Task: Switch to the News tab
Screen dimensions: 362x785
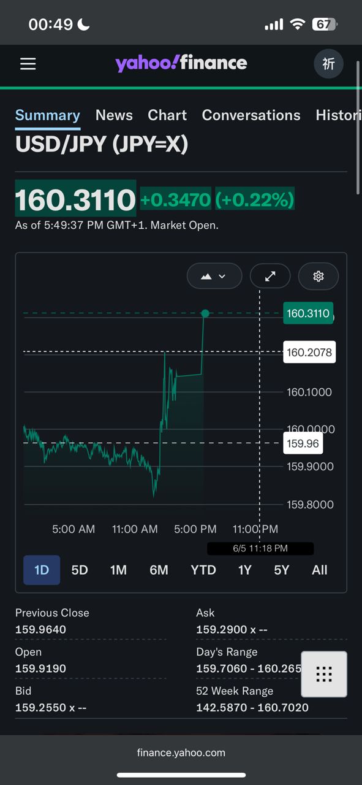Action: pyautogui.click(x=114, y=115)
